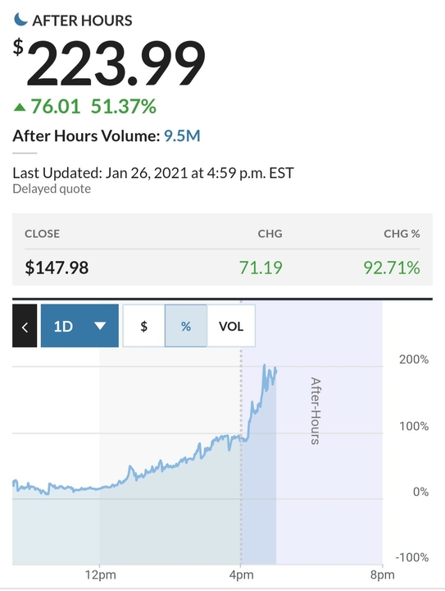
Task: Switch chart to dollar view
Action: coord(143,326)
